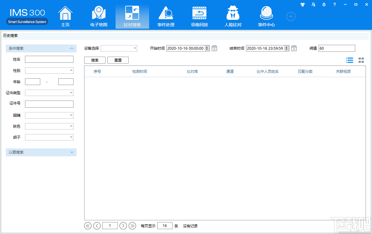The width and height of the screenshot is (372, 234).
Task: Open the help menu via question mark
Action: (x=334, y=5)
